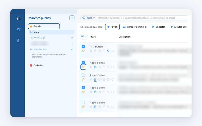Collapse the MES PROFILS section
The image size is (202, 126).
(72, 38)
